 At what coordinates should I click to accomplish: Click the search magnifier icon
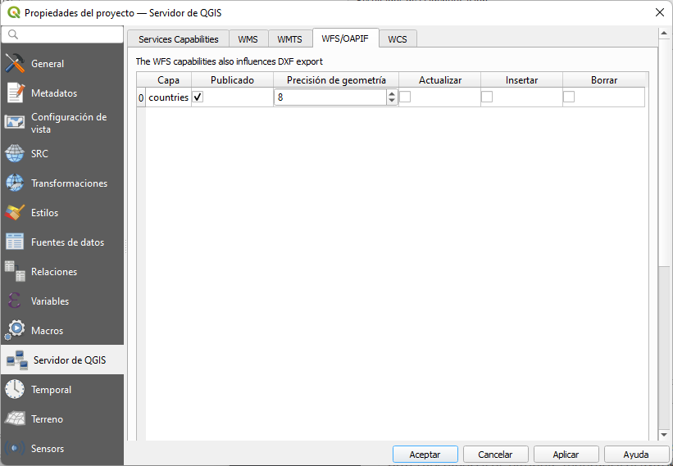pyautogui.click(x=13, y=34)
